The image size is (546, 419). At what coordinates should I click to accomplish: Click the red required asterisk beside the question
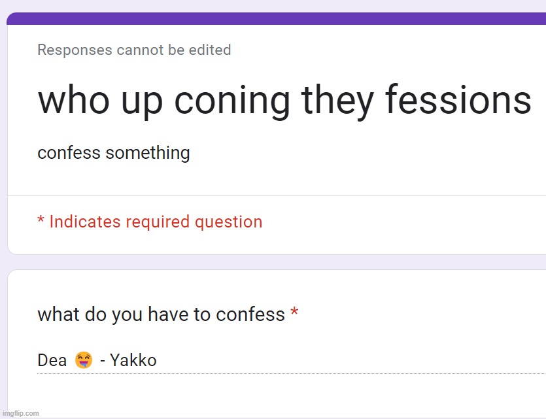pos(294,311)
